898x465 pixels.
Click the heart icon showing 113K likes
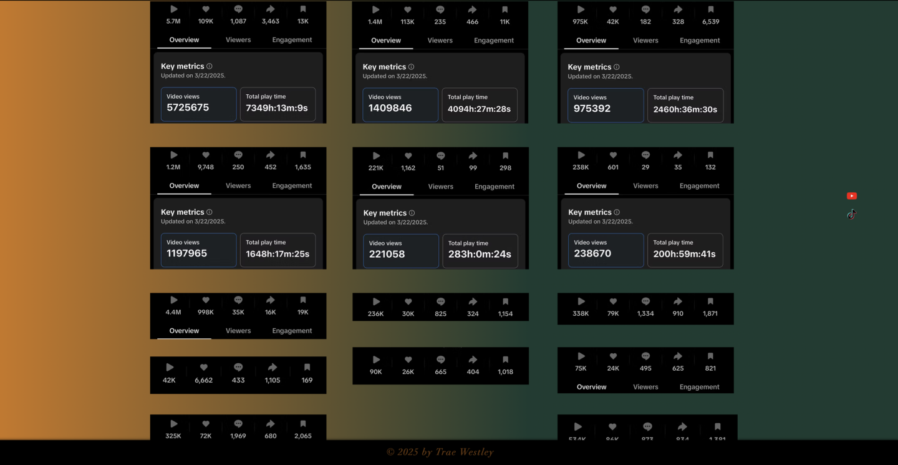pos(408,10)
